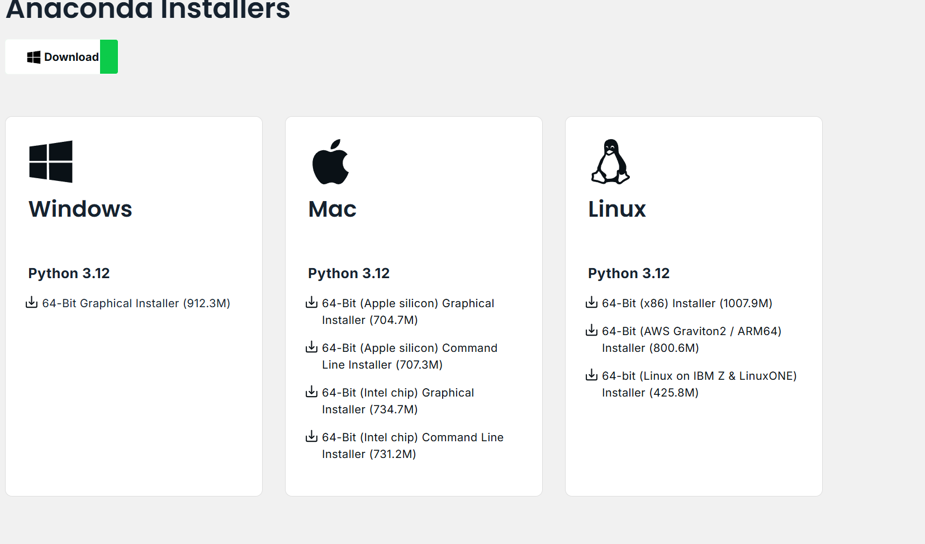Click Python 3.12 label in Mac card

click(349, 273)
